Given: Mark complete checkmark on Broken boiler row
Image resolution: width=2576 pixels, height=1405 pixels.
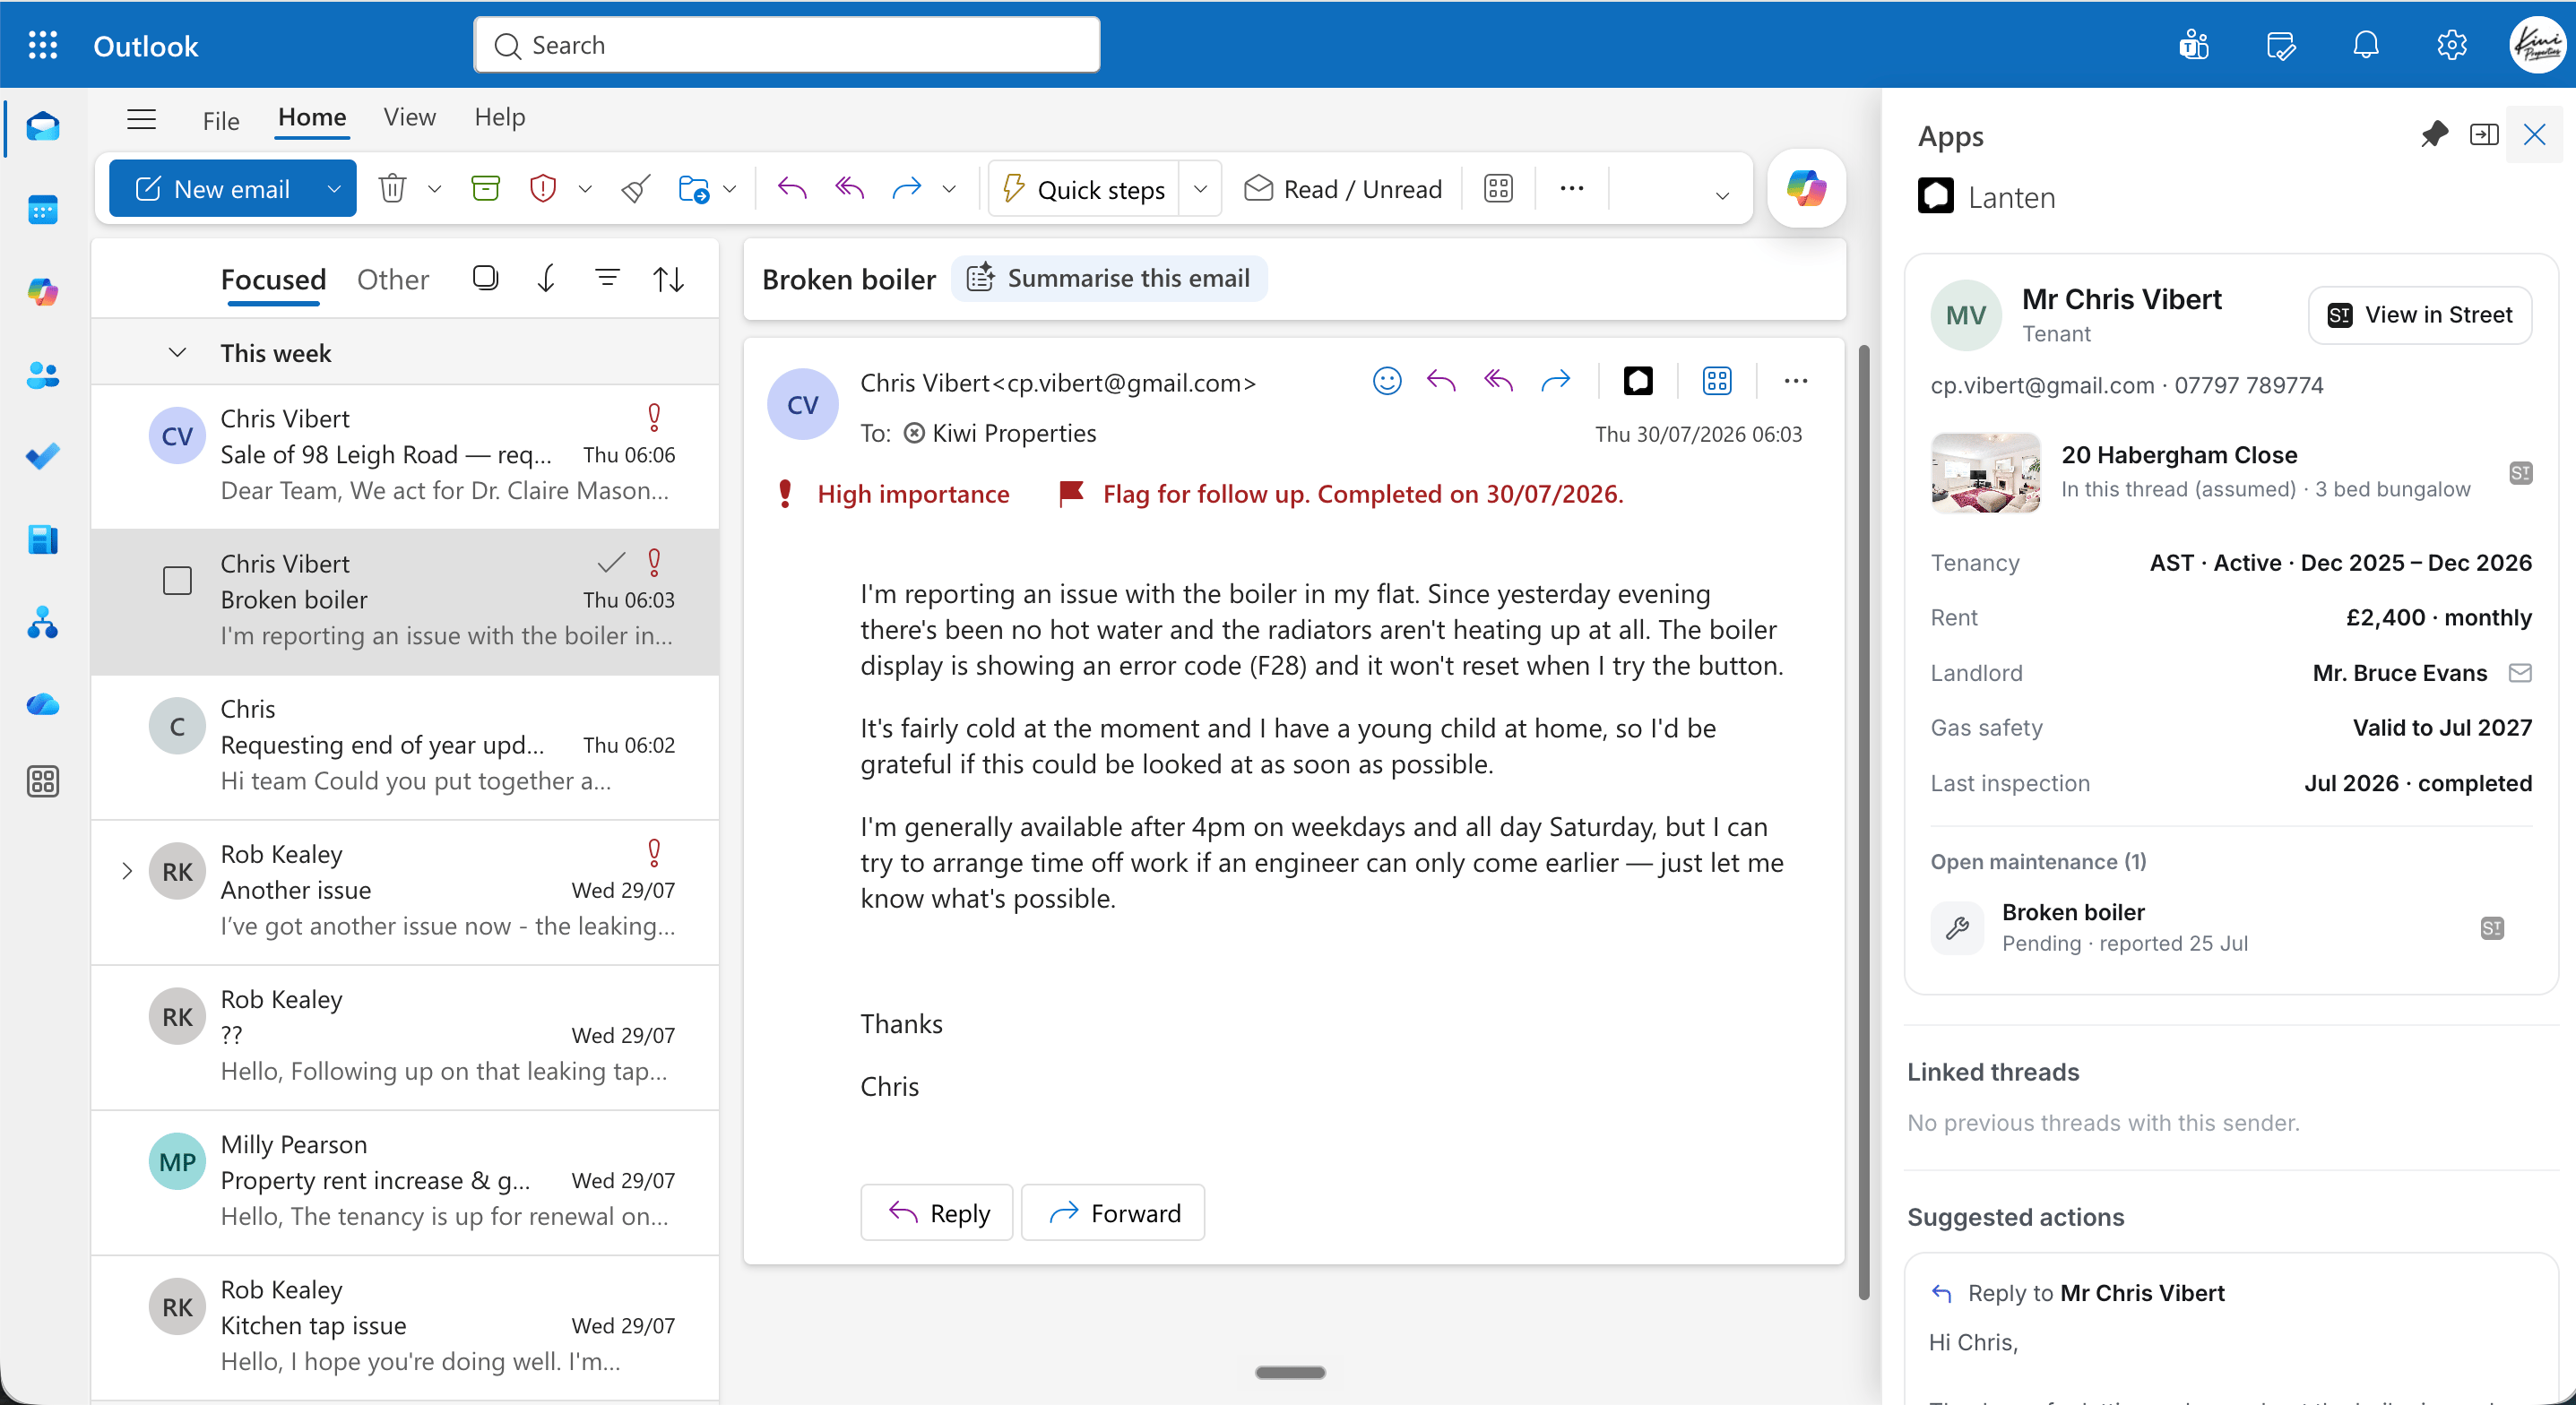Looking at the screenshot, I should pos(611,563).
